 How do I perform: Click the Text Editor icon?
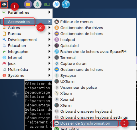(57, 129)
